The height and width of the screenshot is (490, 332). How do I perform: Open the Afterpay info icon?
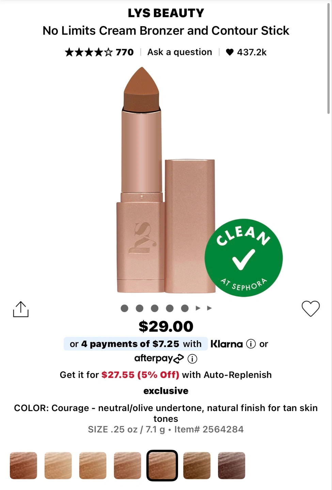point(192,359)
